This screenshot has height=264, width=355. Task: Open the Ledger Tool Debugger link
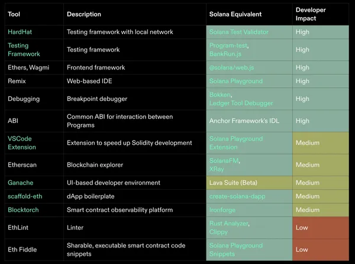(x=240, y=104)
